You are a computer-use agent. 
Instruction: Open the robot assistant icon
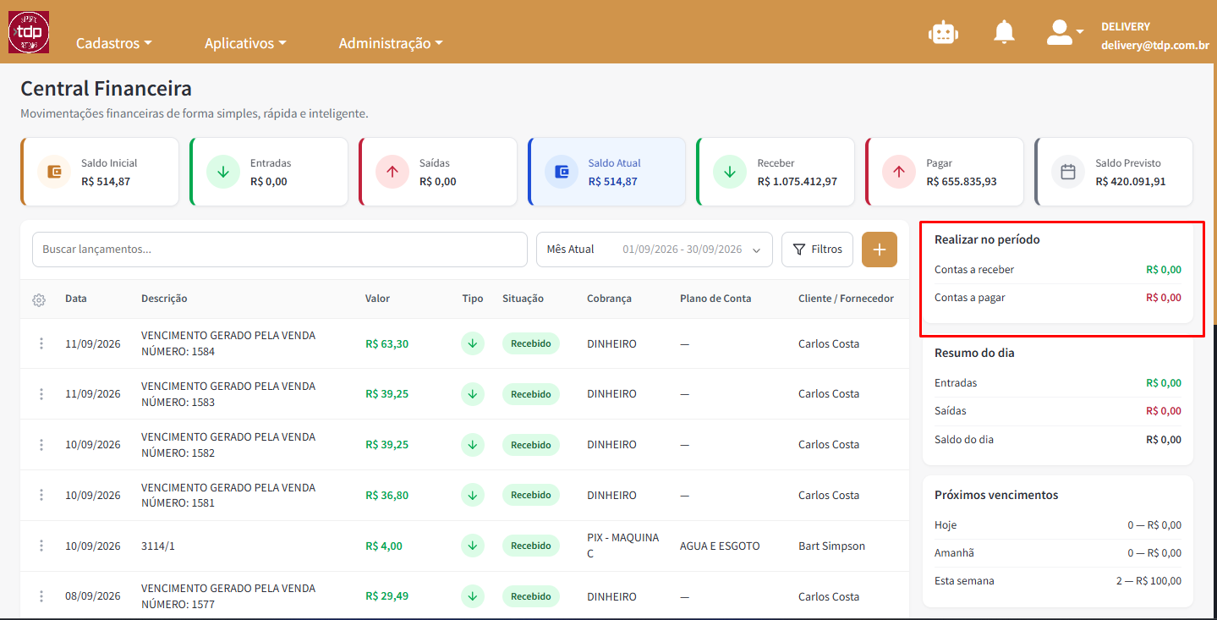(x=943, y=32)
